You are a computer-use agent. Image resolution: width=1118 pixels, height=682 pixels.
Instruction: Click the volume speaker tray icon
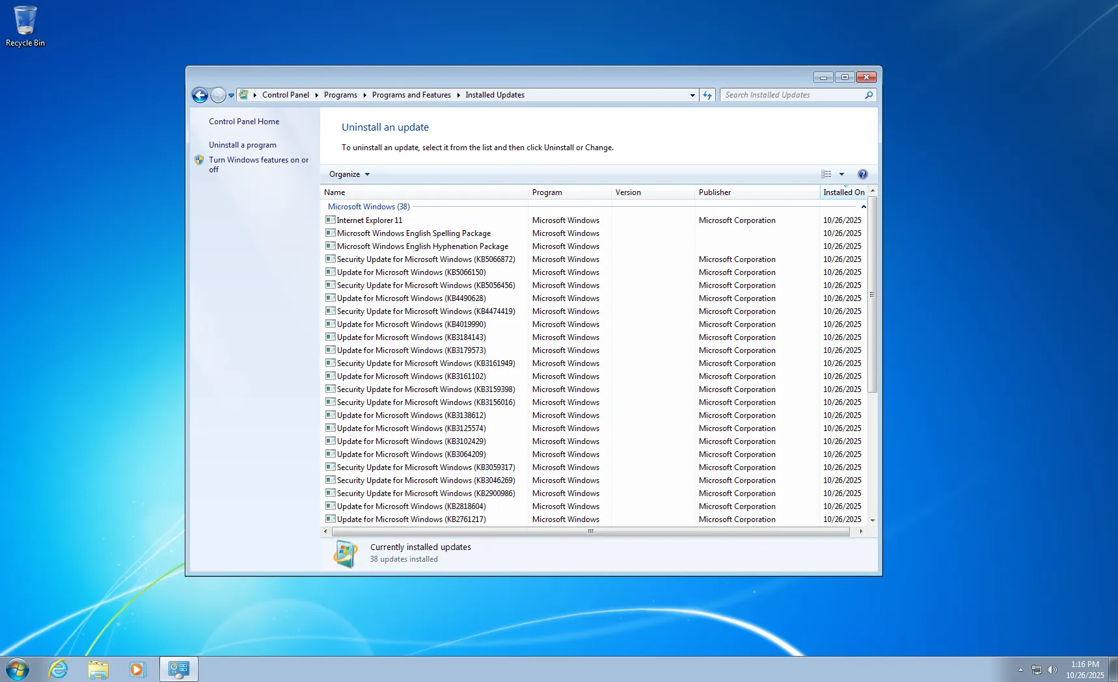click(1052, 670)
